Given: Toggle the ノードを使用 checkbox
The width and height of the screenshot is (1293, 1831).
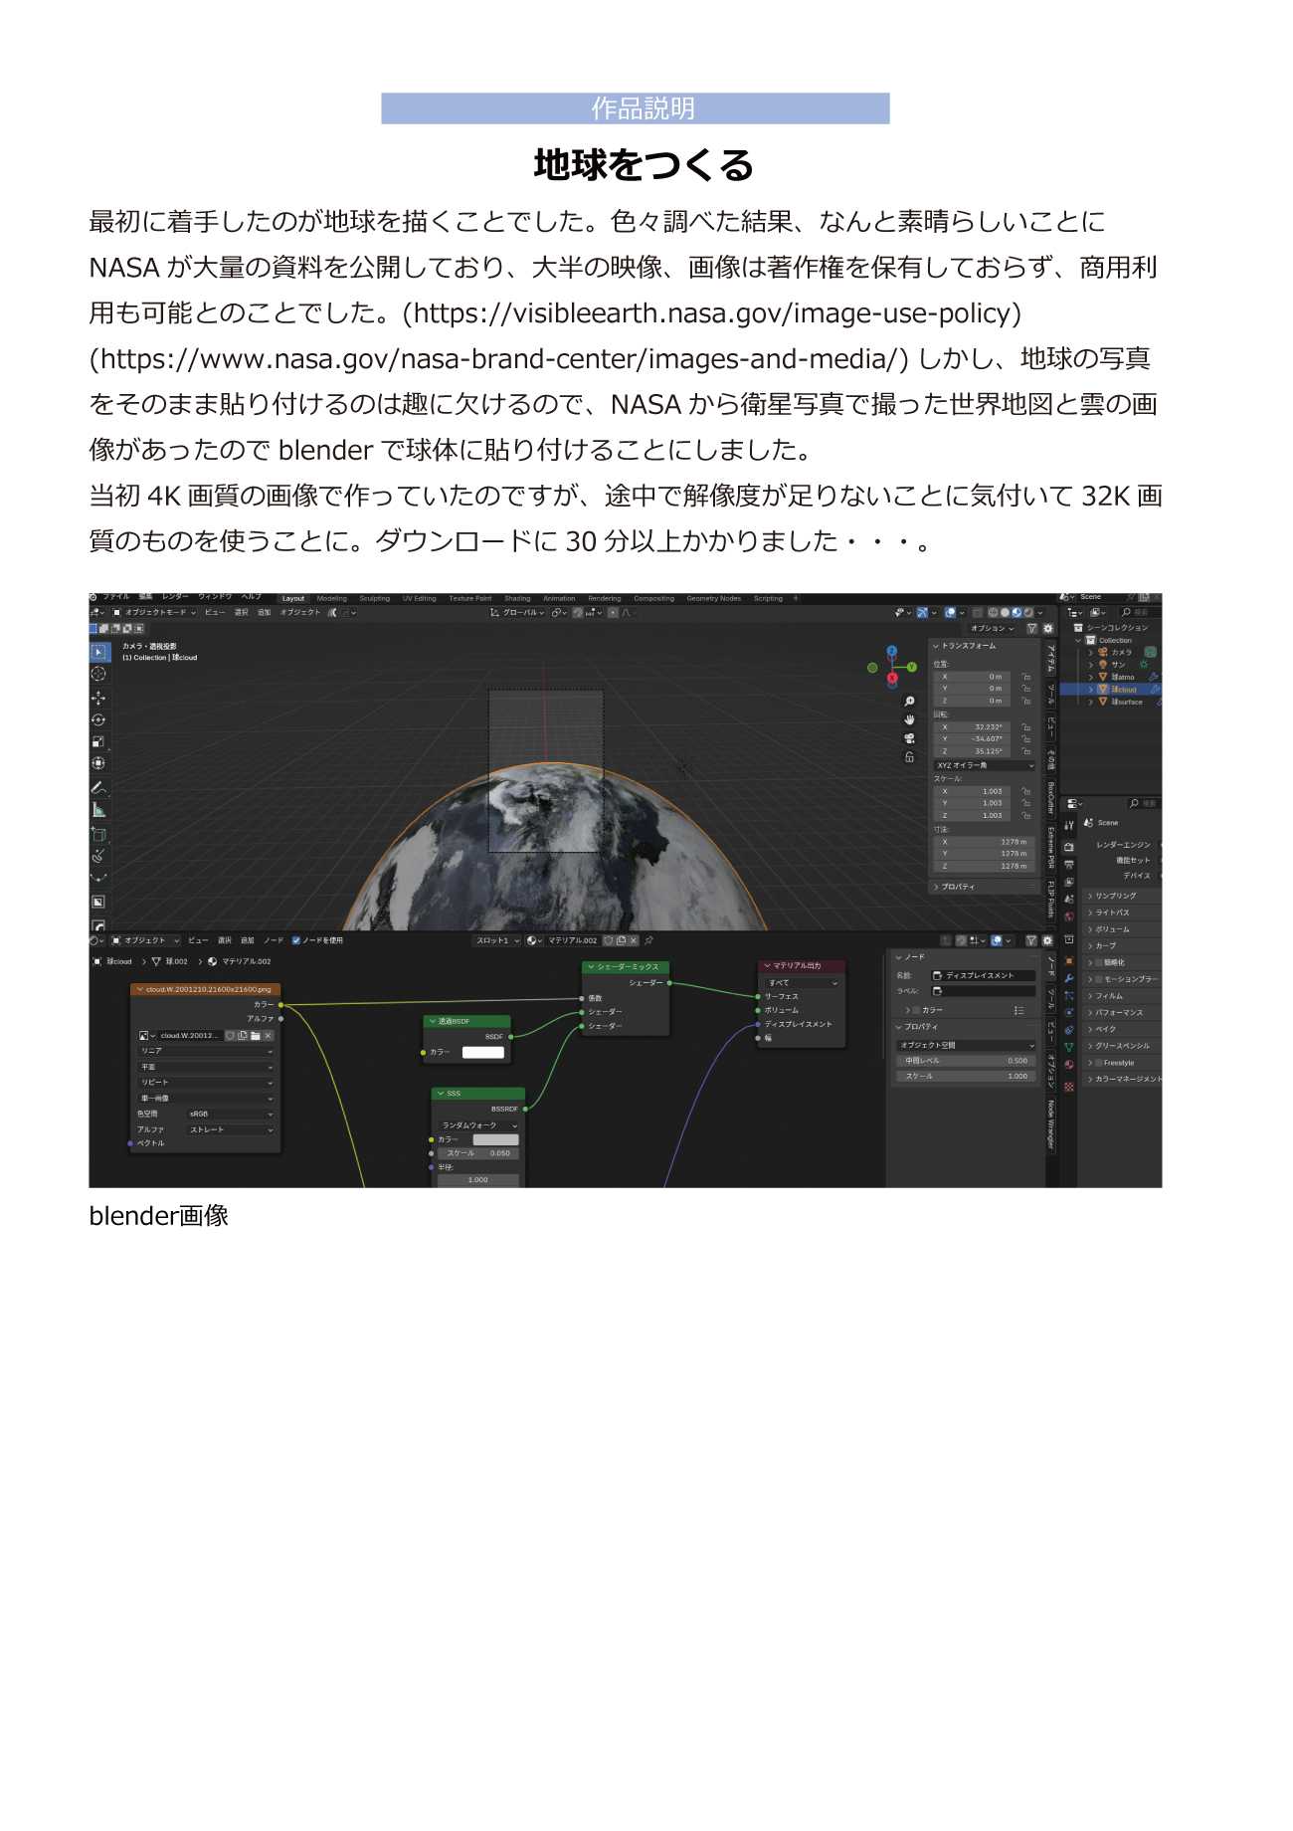Looking at the screenshot, I should 296,940.
